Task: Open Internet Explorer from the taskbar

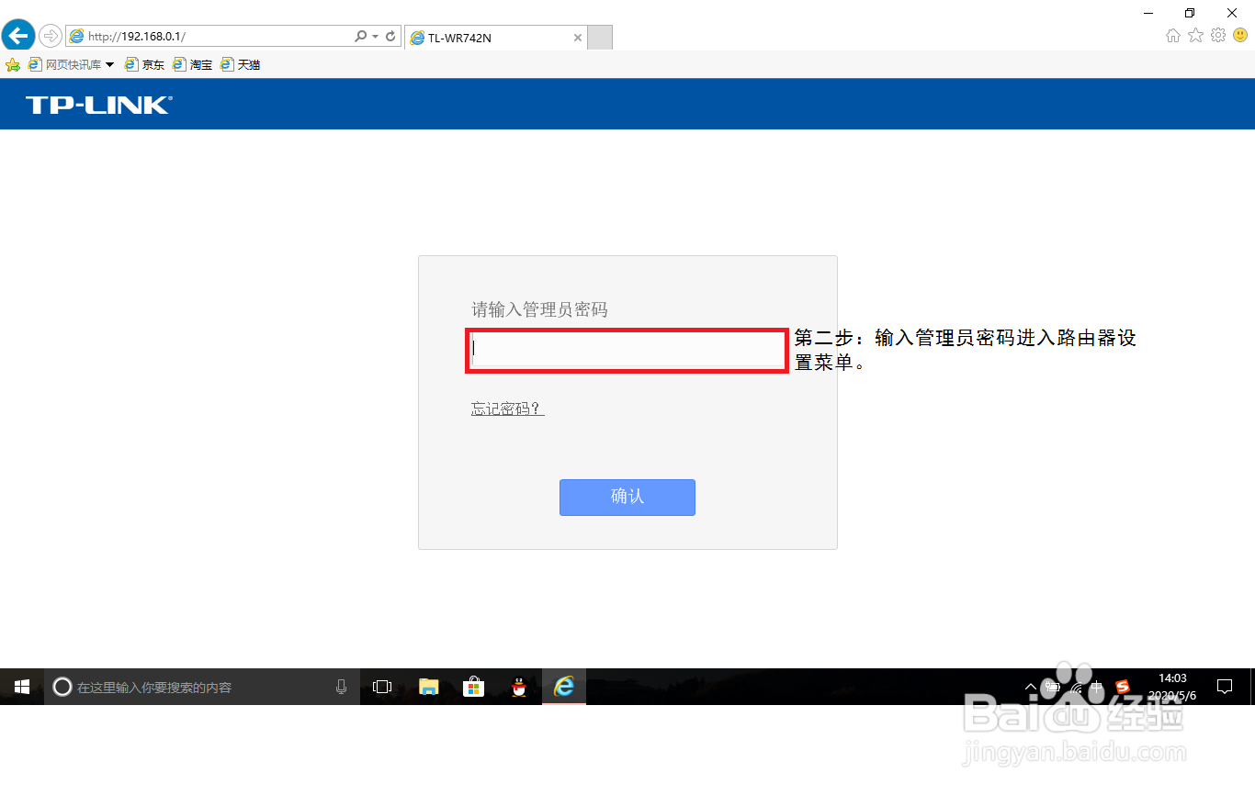Action: coord(563,687)
